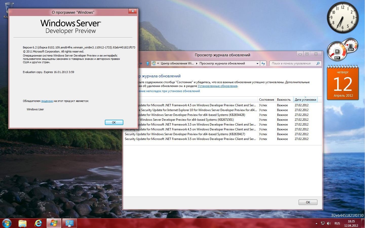
Task: Select the first .NET Framework 4.5 update row
Action: [x=222, y=105]
